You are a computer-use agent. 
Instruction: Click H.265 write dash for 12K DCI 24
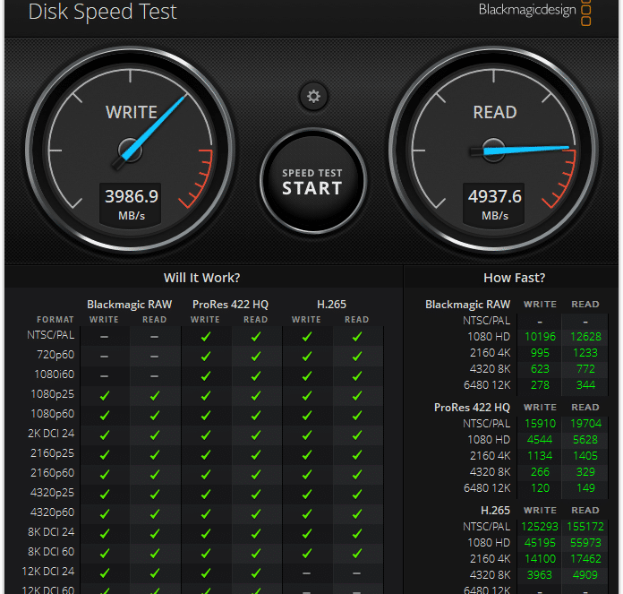coord(306,572)
